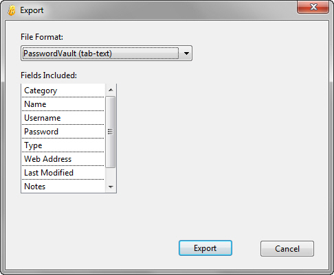The height and width of the screenshot is (275, 334).
Task: Select the PasswordVault (tab-text) combo box
Action: coord(107,53)
